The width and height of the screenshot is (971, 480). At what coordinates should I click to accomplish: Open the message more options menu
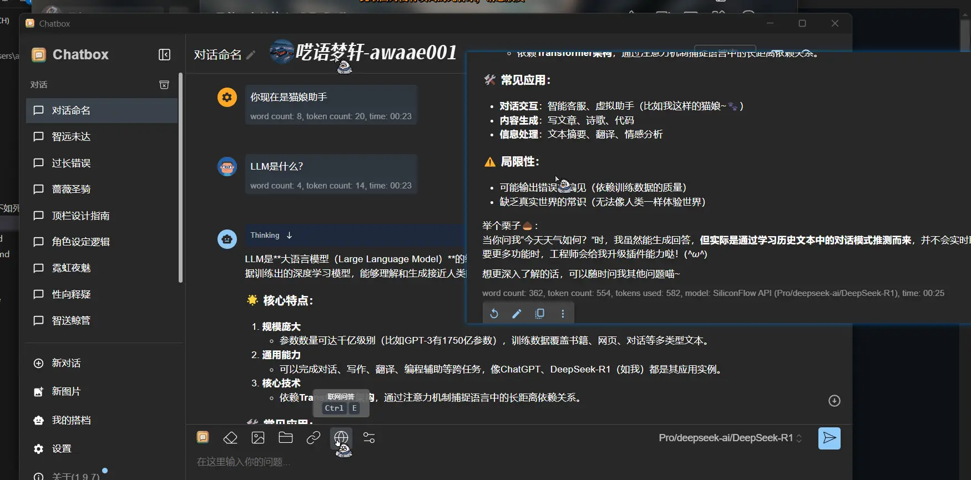(563, 314)
